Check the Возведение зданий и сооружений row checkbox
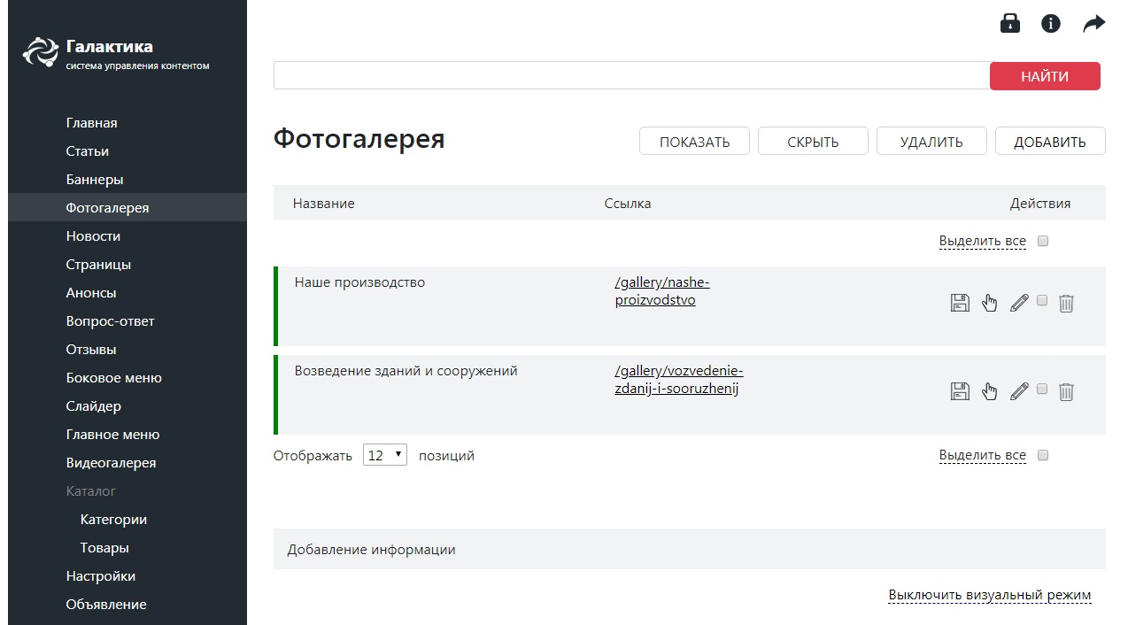 pos(1042,389)
